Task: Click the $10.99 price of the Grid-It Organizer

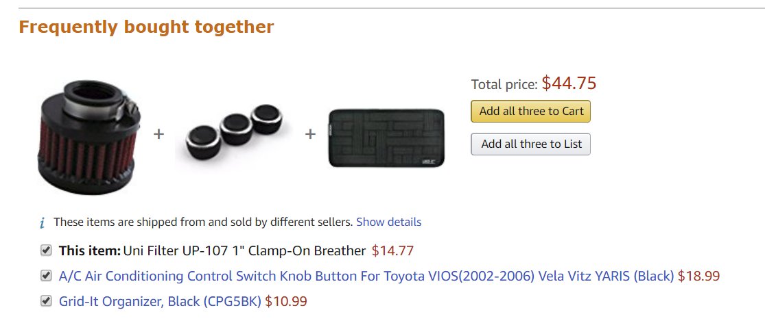Action: coord(286,302)
